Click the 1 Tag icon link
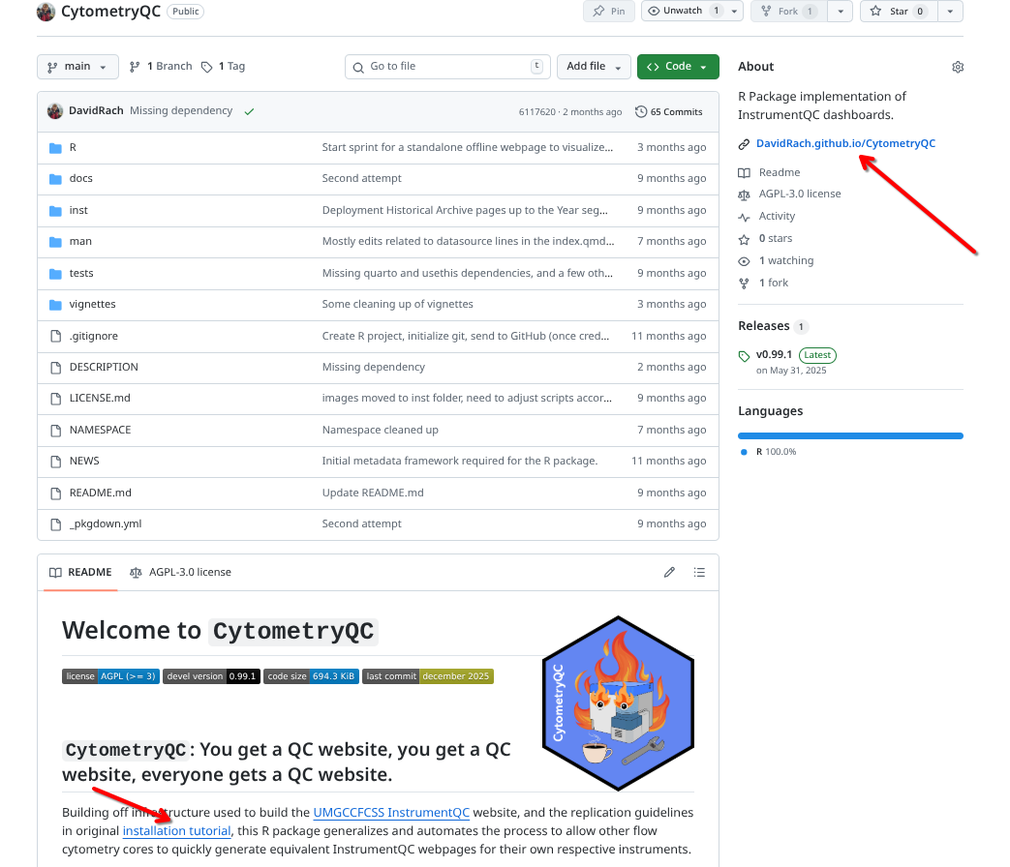This screenshot has height=867, width=1010. click(223, 67)
